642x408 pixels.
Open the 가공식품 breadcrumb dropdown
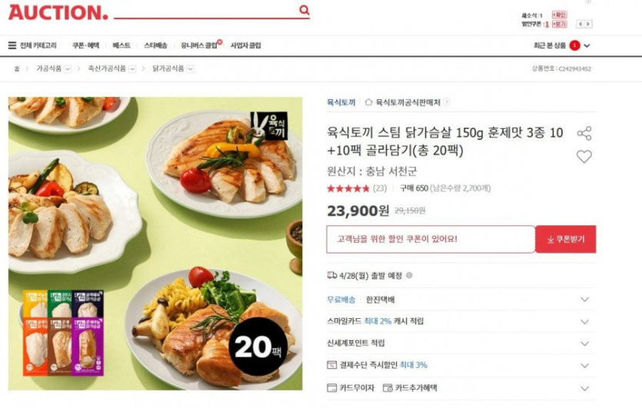point(68,68)
